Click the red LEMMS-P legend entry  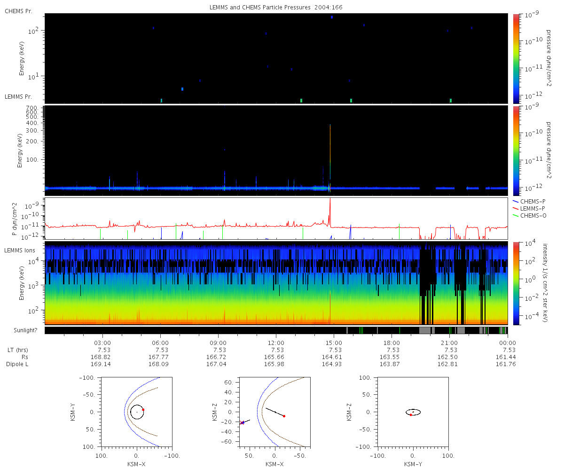[x=530, y=208]
